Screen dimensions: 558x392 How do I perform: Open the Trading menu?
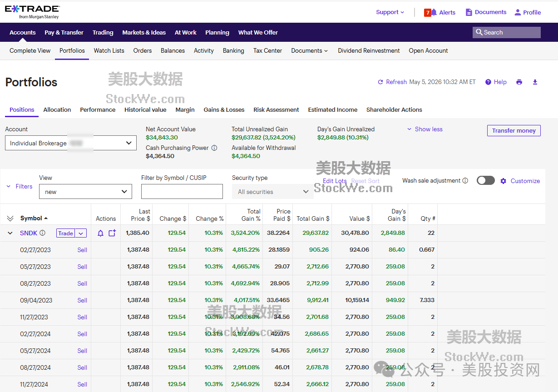tap(103, 33)
